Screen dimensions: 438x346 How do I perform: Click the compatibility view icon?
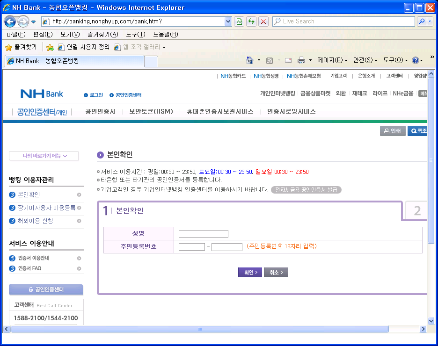click(x=239, y=22)
